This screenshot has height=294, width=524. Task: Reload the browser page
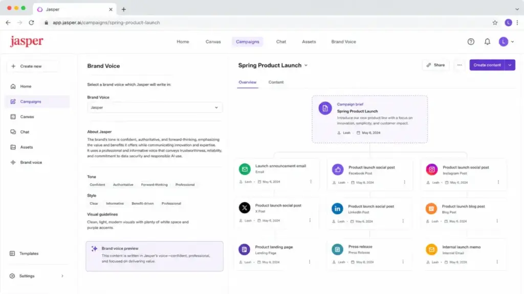[31, 22]
